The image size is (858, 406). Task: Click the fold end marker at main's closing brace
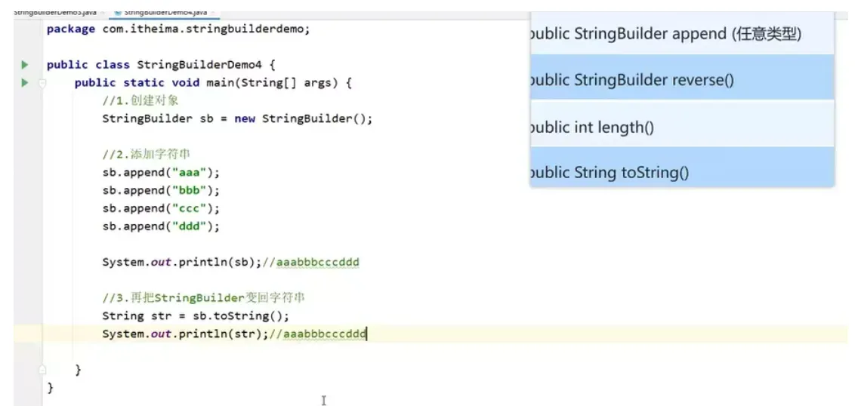[x=42, y=369]
